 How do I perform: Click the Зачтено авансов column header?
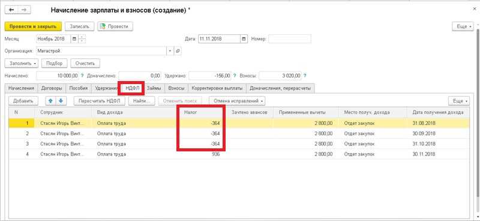tap(250, 112)
